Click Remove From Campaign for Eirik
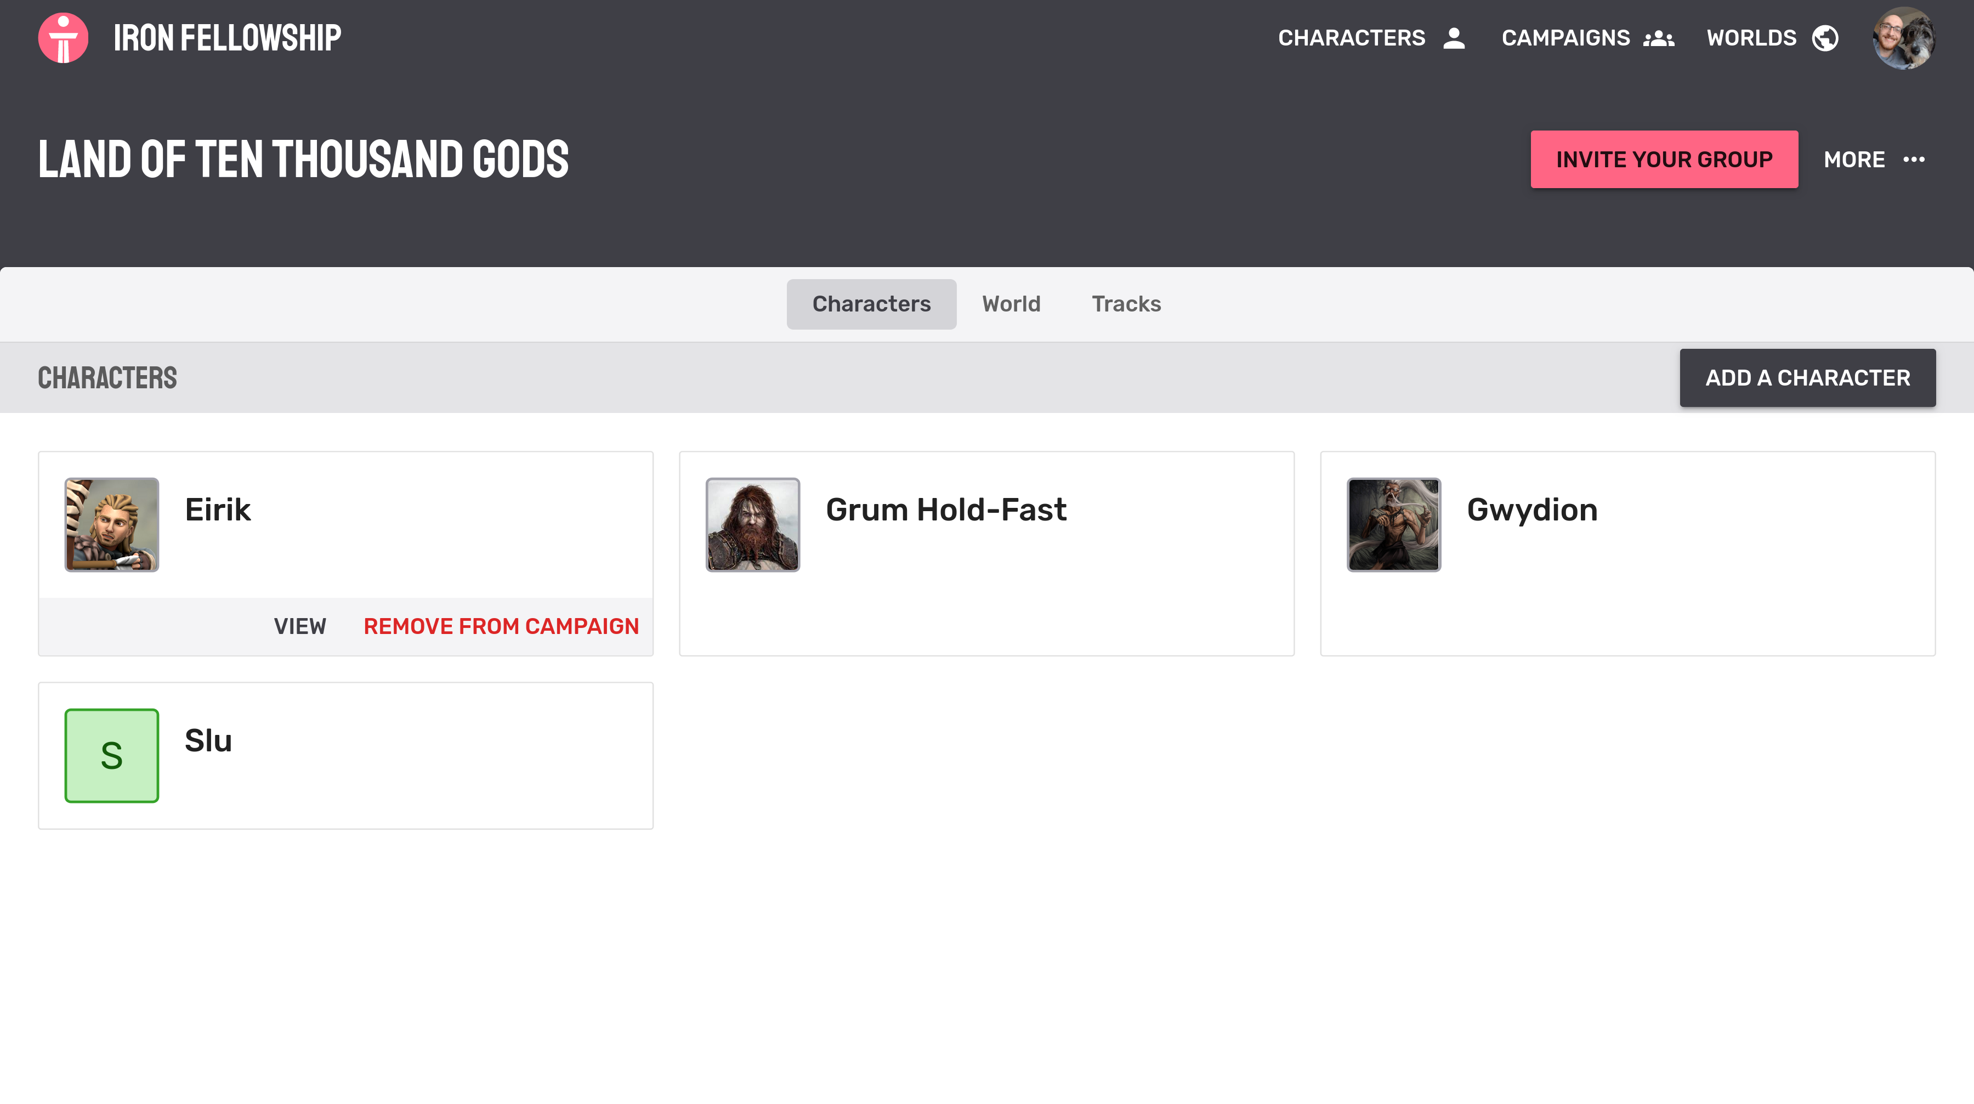1974x1104 pixels. (501, 626)
